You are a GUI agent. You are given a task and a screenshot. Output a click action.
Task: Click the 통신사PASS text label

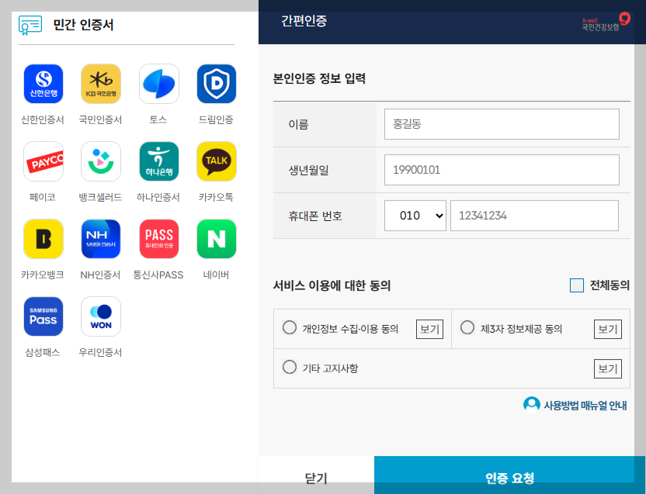tap(158, 275)
